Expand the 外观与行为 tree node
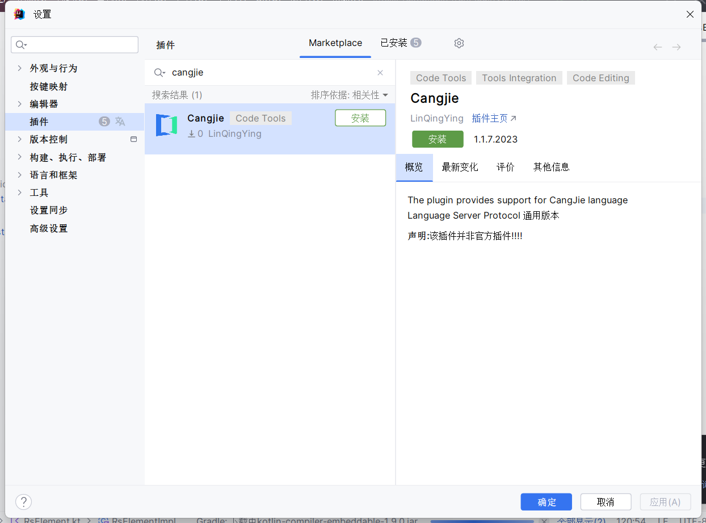Screen dimensions: 706x523 pyautogui.click(x=20, y=68)
